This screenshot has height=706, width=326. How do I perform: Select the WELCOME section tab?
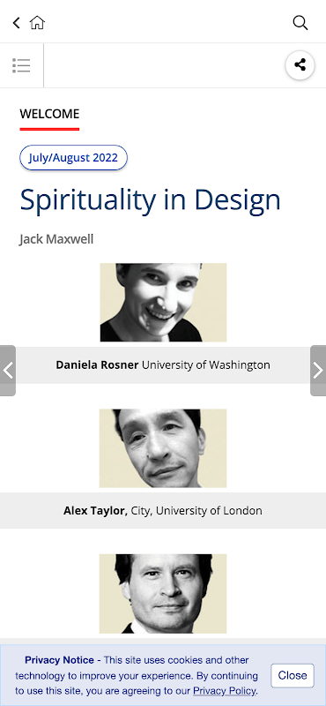[x=49, y=115]
